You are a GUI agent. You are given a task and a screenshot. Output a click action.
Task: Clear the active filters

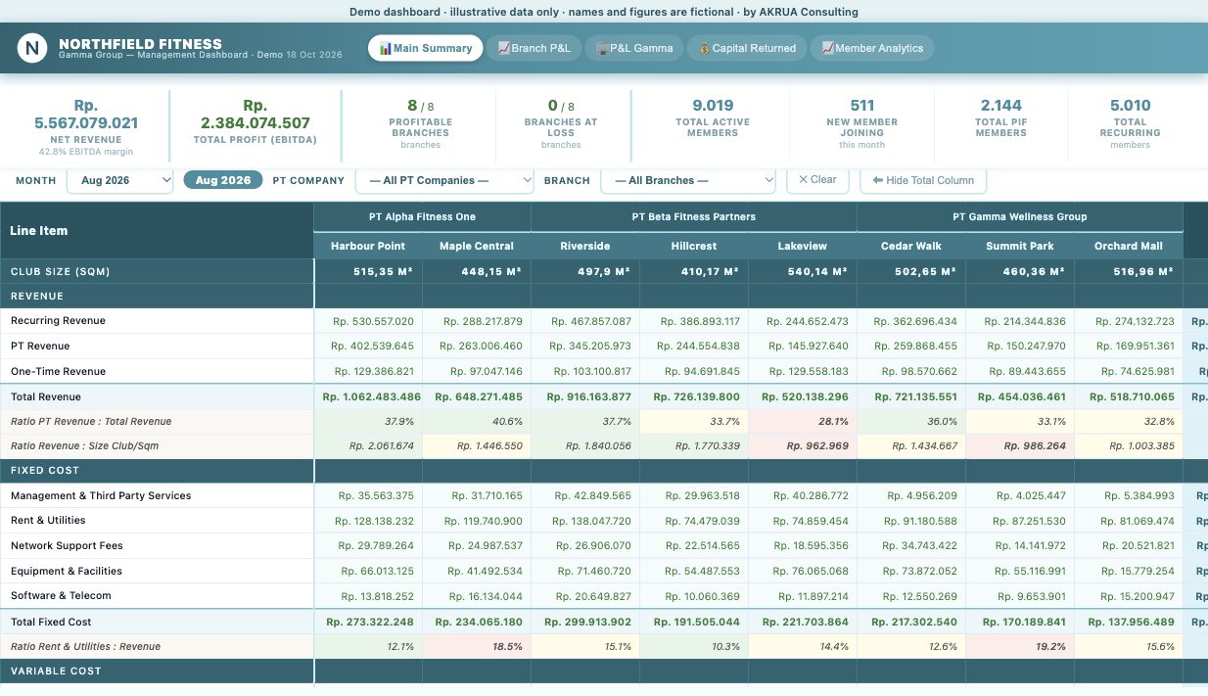tap(817, 180)
